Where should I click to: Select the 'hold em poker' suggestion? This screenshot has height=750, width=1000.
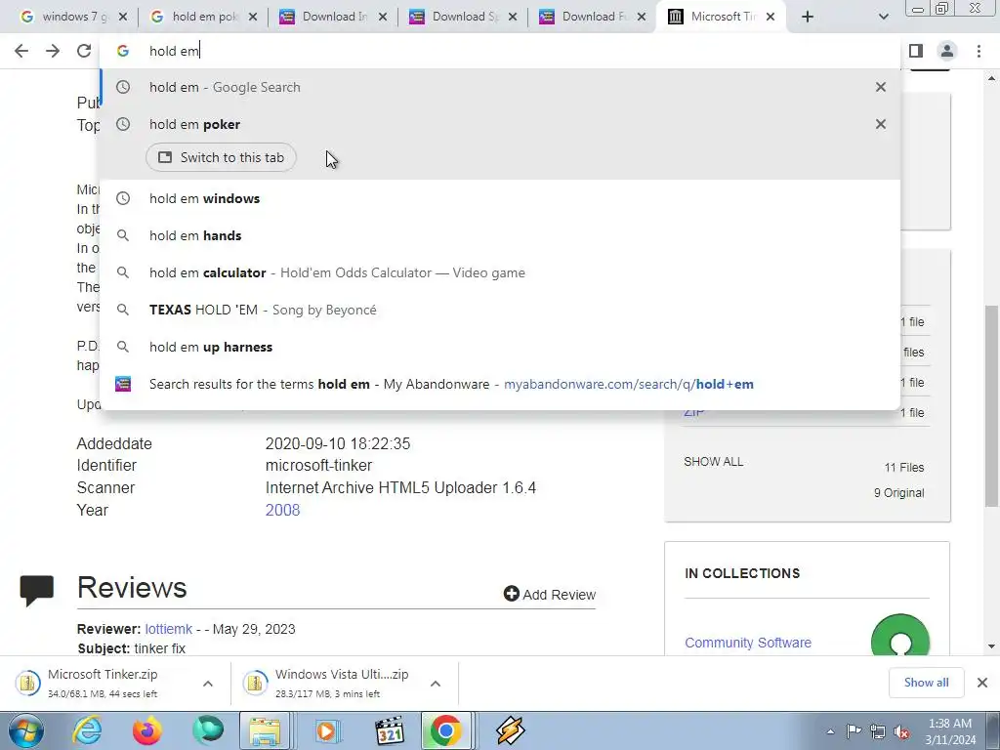pyautogui.click(x=500, y=124)
